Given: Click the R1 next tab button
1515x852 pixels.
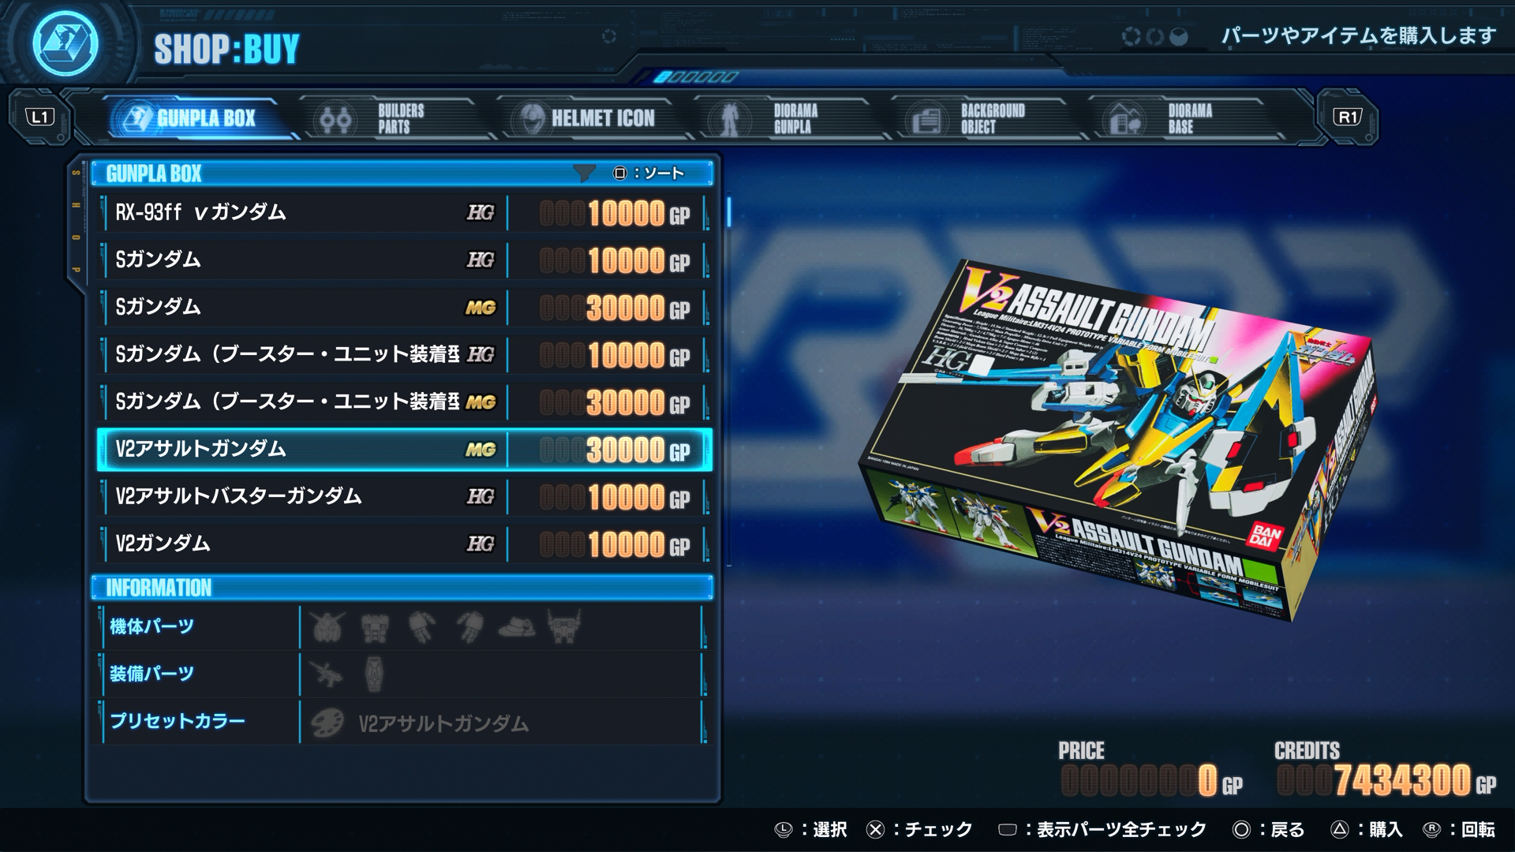Looking at the screenshot, I should point(1348,118).
